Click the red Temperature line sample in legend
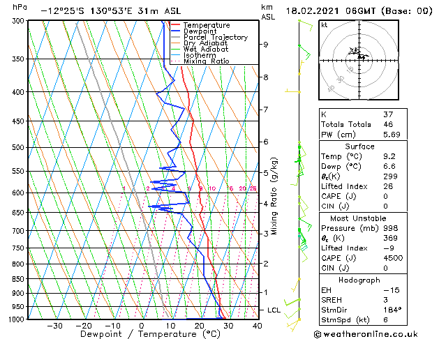 [175, 25]
